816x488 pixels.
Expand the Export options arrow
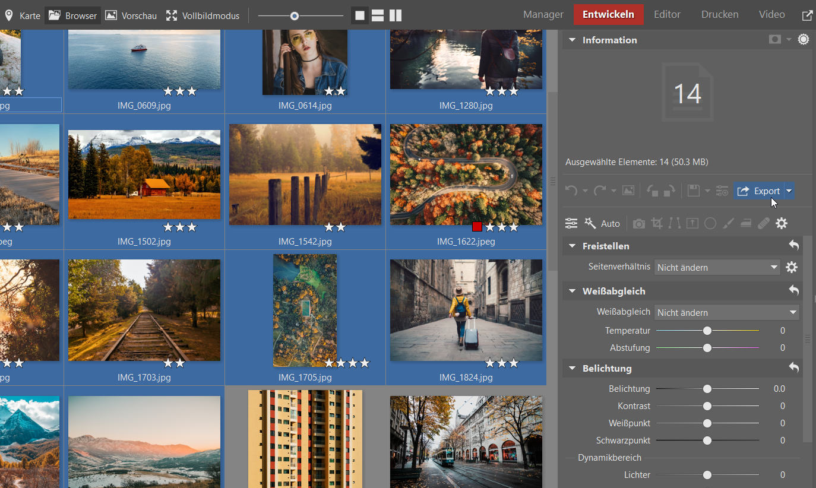point(789,191)
